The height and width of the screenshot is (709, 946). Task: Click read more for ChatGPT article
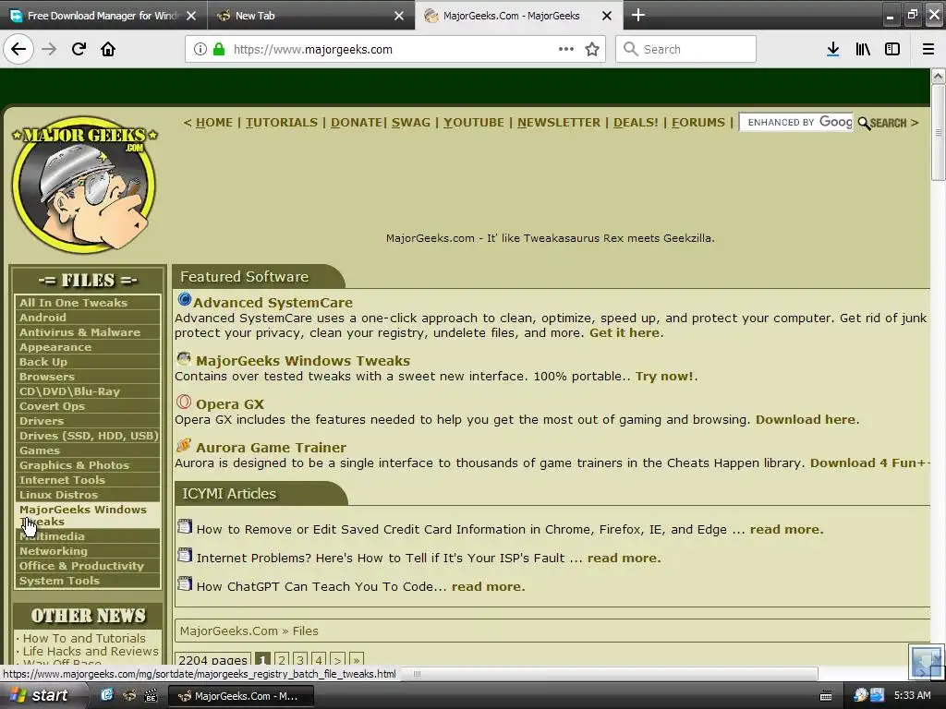488,586
